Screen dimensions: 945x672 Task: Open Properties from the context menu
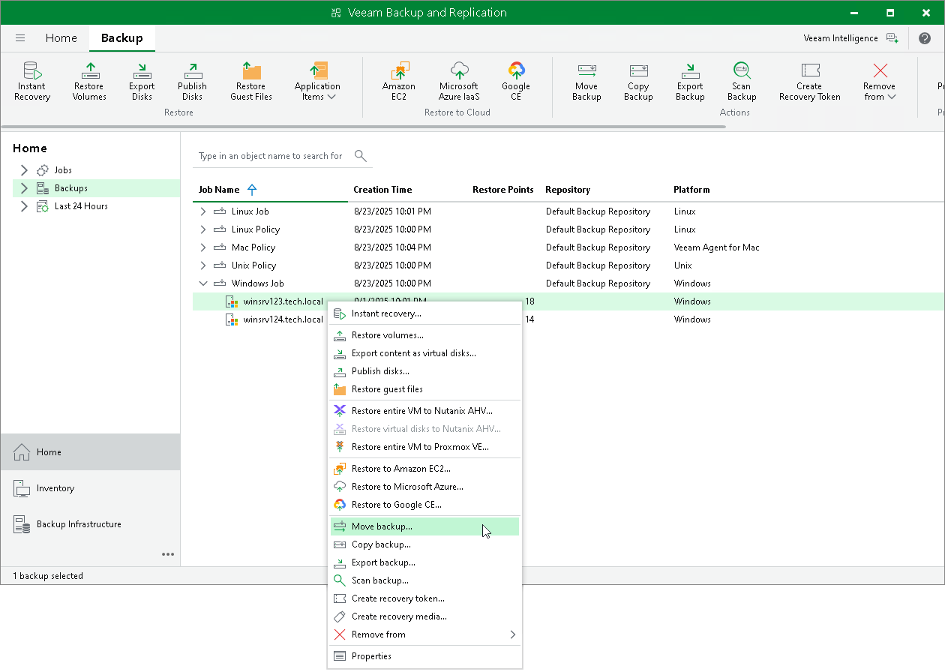pos(425,656)
